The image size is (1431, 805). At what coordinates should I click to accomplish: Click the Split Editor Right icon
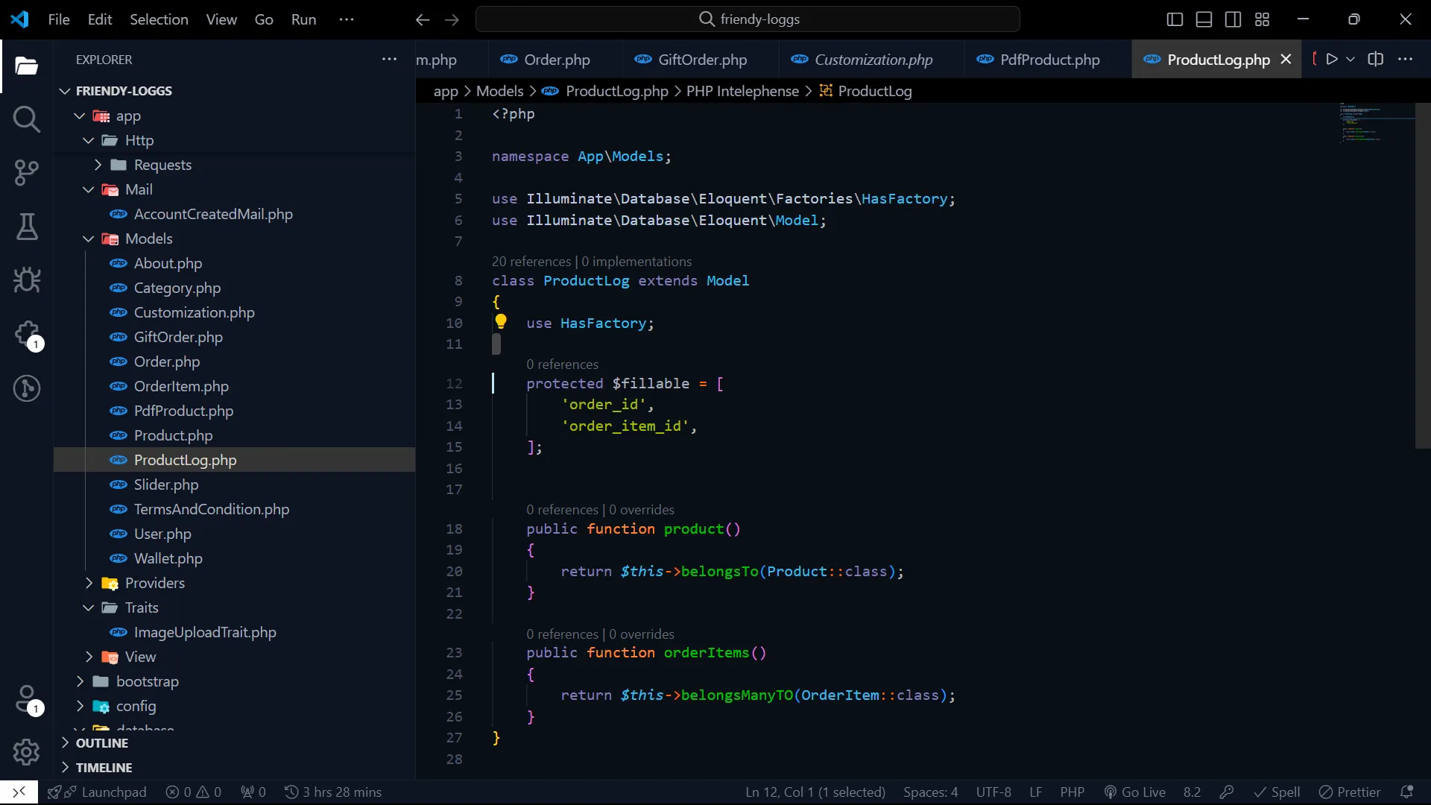[1376, 60]
